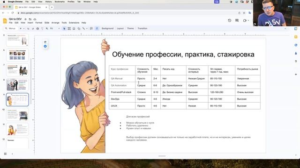Select slide 8 thumbnail in filmstrip
Image resolution: width=300 pixels, height=168 pixels.
pos(17,84)
